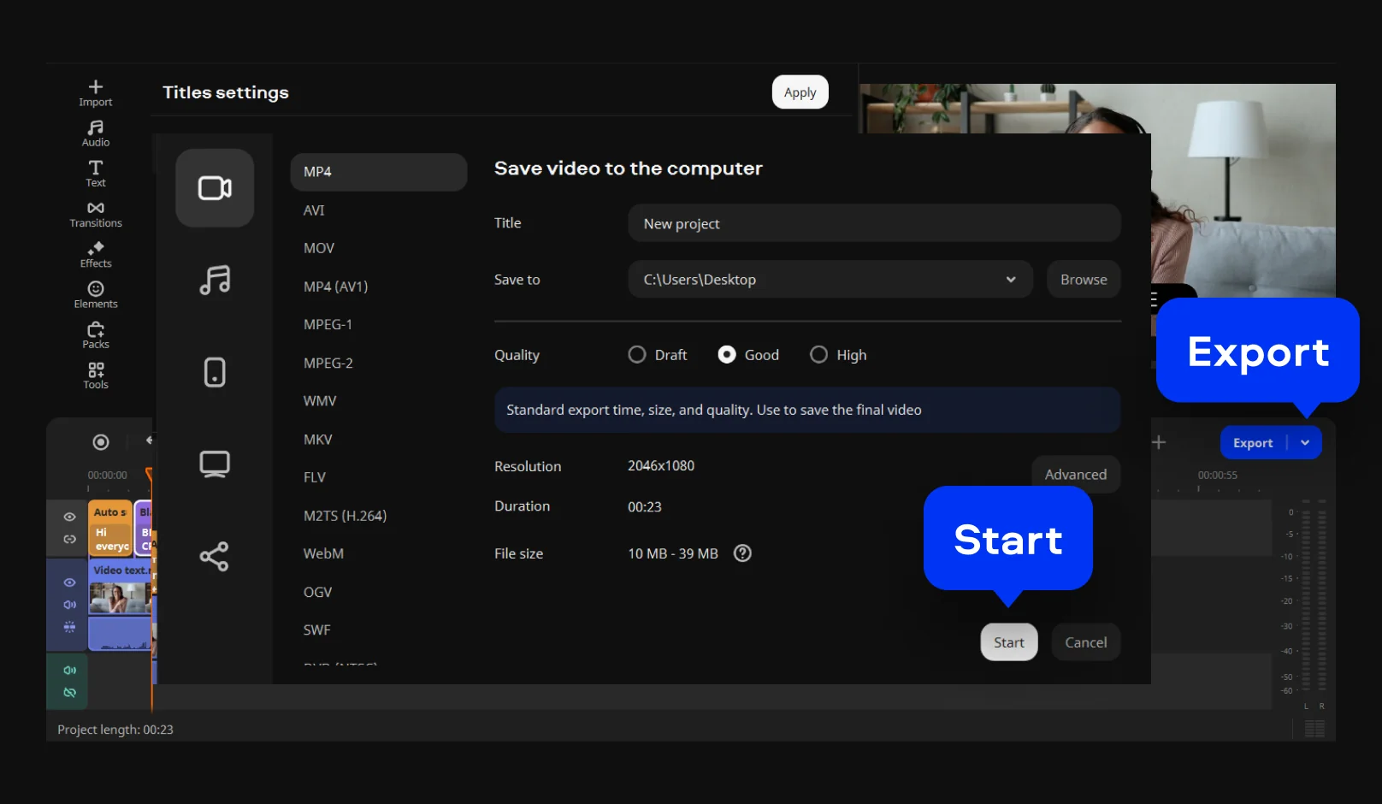1382x804 pixels.
Task: Open the Import panel
Action: click(x=95, y=92)
